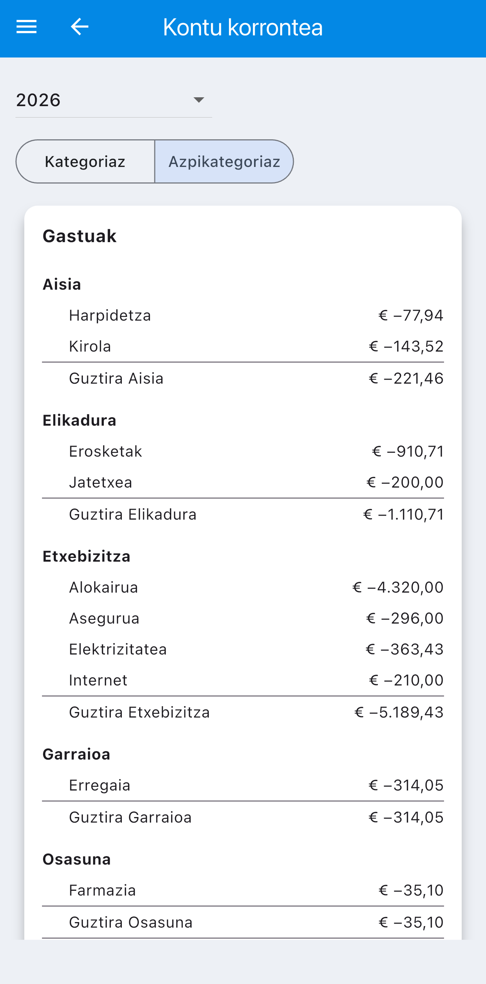Screen dimensions: 486x984
Task: Open the Elektrizitatea row
Action: 243,649
